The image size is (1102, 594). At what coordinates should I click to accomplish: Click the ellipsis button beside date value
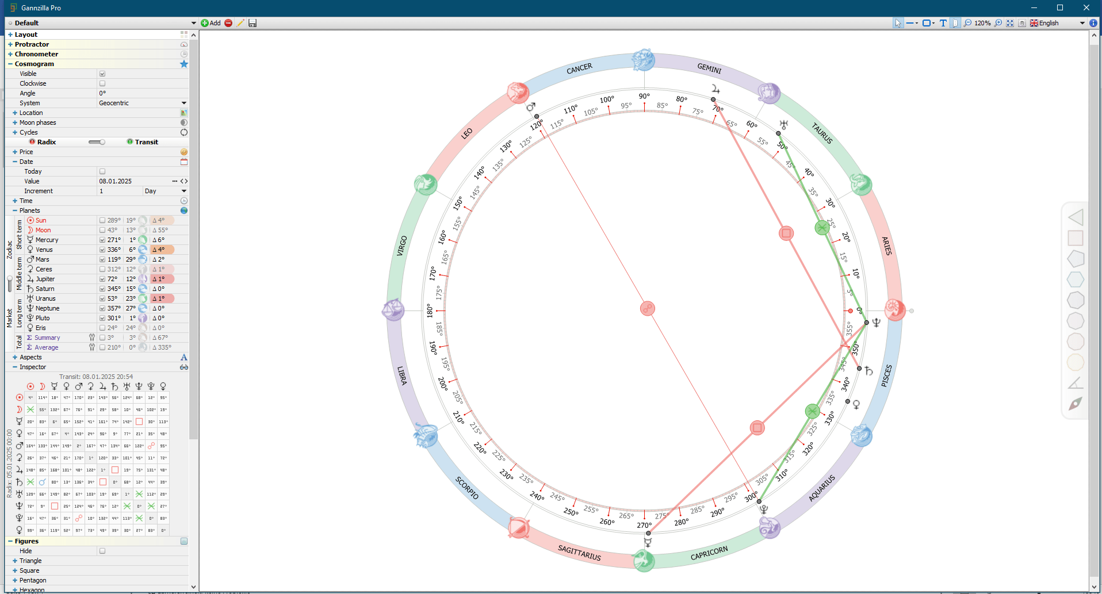pos(175,181)
